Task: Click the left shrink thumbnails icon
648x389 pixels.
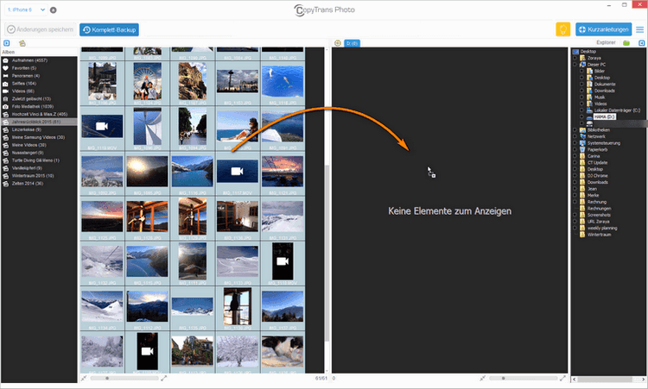Action: coord(84,378)
